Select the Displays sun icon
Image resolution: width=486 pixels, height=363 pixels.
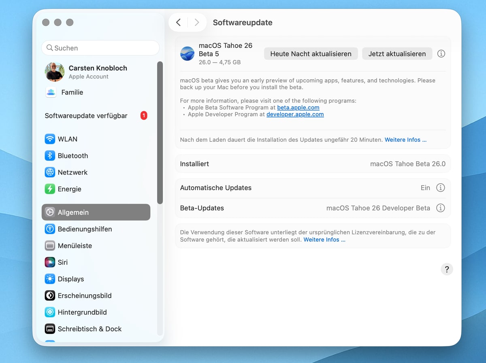point(50,279)
